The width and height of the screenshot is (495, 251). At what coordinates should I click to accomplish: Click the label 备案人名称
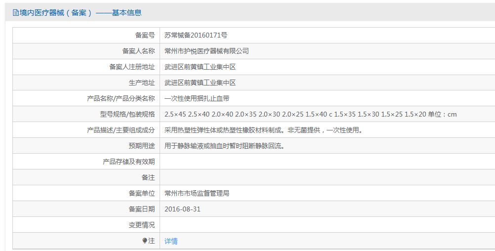[x=139, y=51]
